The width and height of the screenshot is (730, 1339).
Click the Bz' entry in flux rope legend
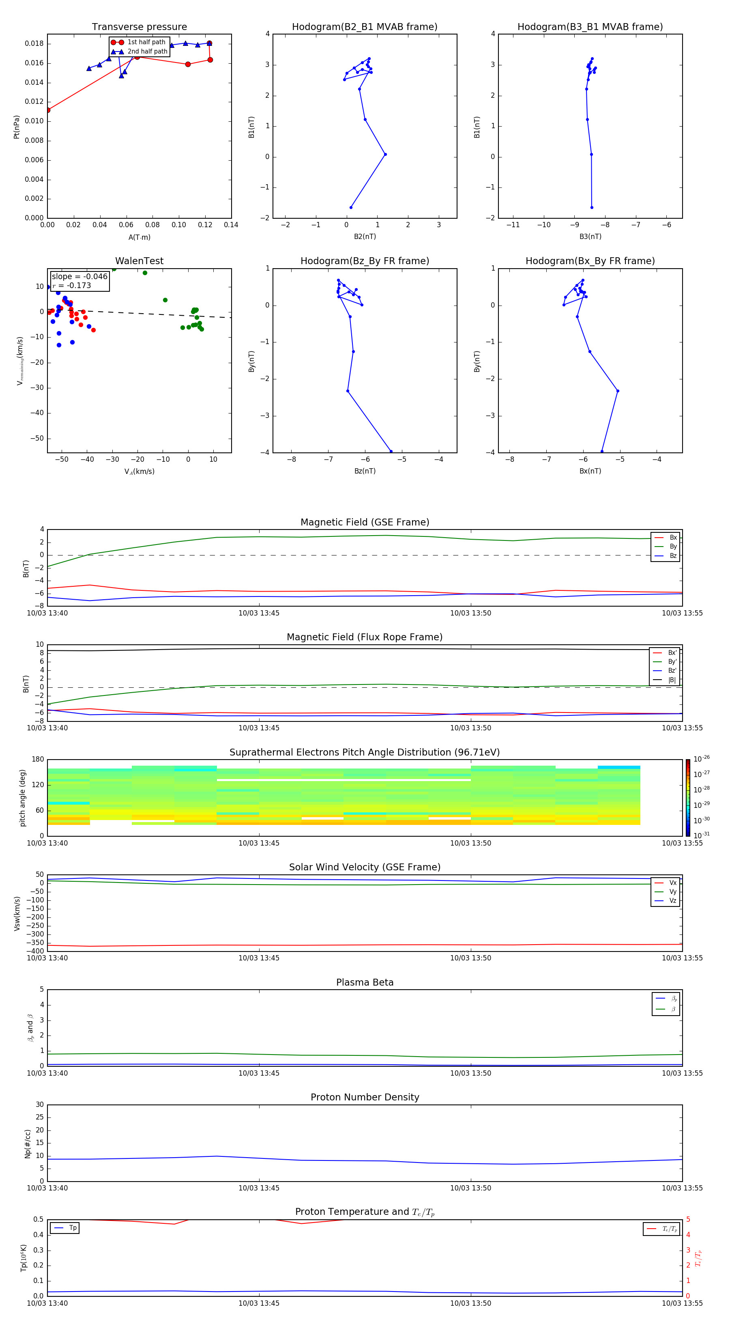pyautogui.click(x=665, y=671)
